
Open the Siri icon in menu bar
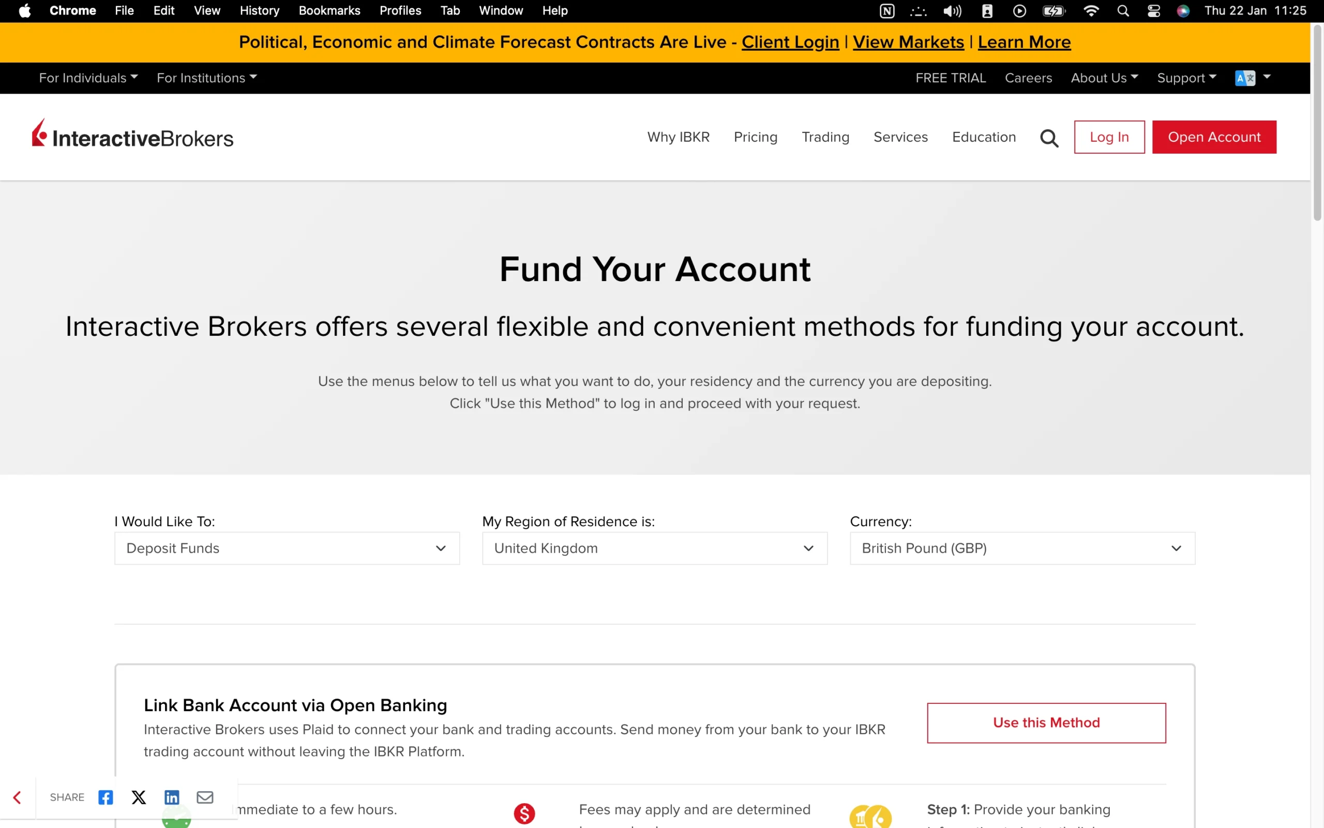(1183, 10)
